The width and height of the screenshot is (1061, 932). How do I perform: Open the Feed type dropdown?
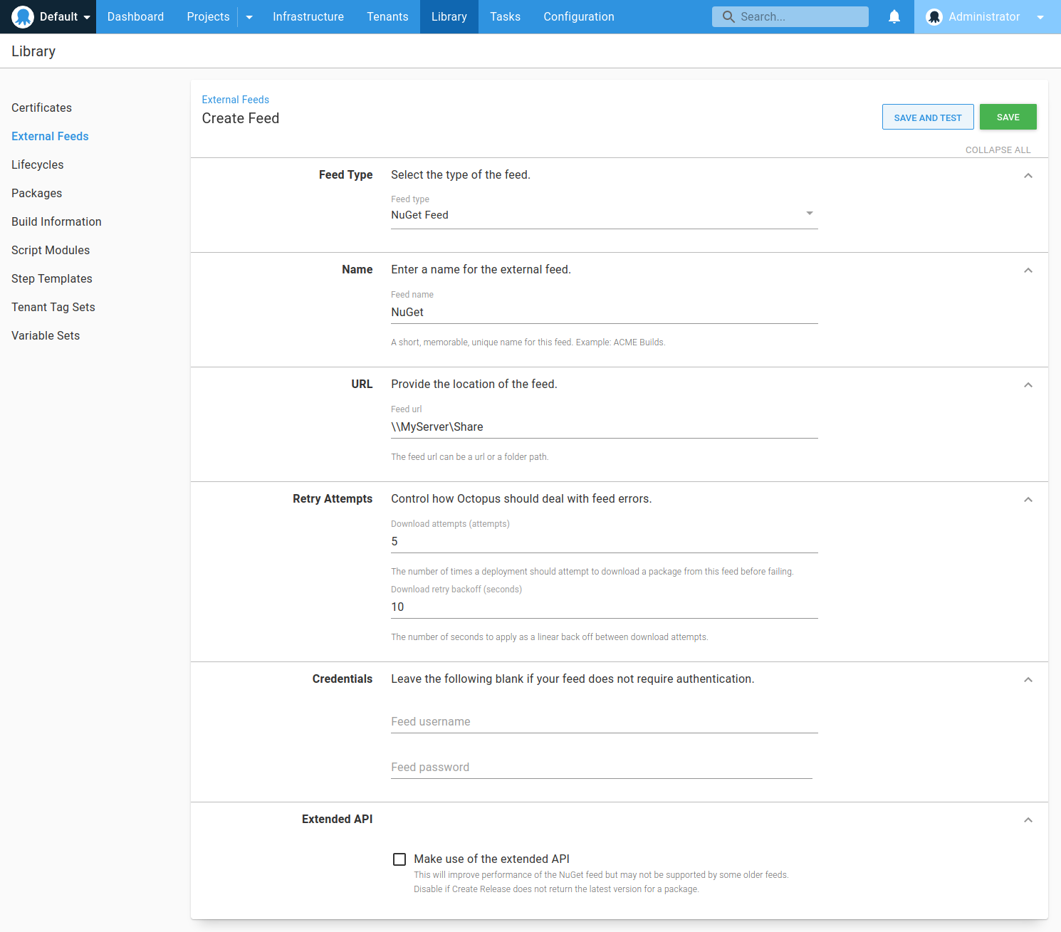[604, 215]
